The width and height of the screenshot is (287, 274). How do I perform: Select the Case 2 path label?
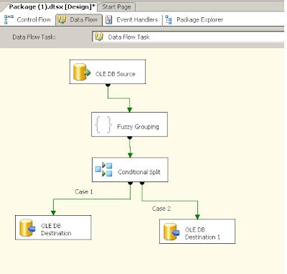161,209
